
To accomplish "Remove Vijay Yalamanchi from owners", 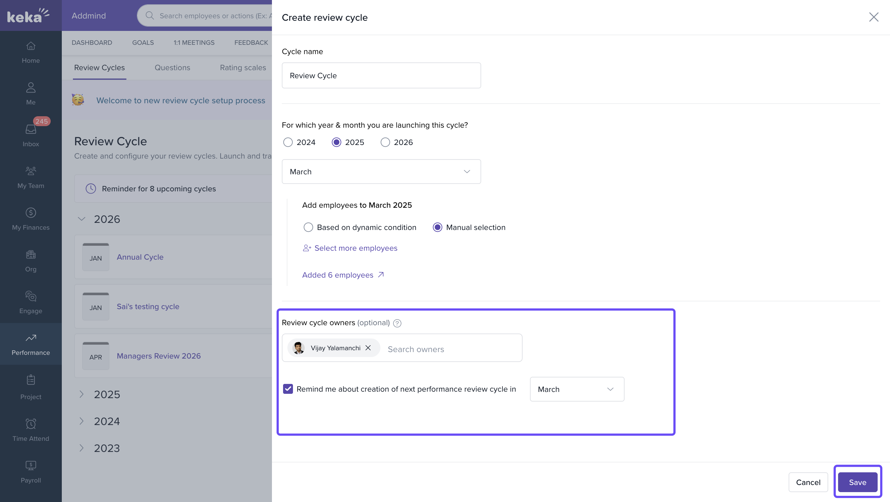I will coord(368,348).
